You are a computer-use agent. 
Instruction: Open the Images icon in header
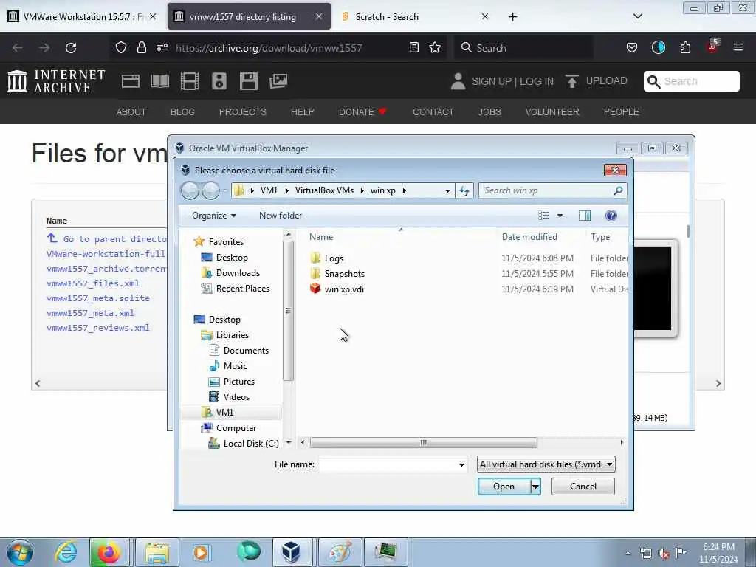(x=278, y=81)
